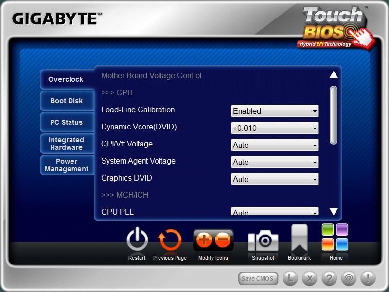Click CPU PLL label text
The height and width of the screenshot is (292, 389).
coord(117,212)
